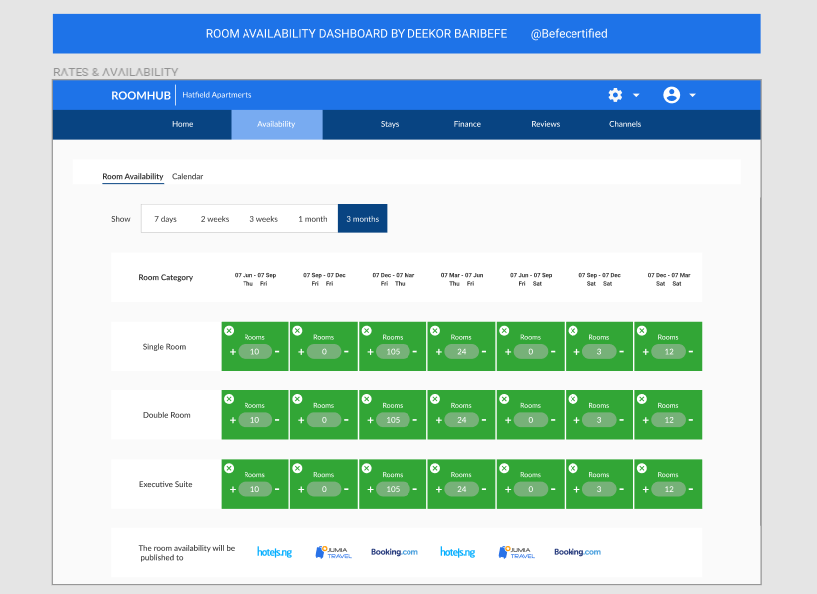The width and height of the screenshot is (817, 594).
Task: Click the Hatfield Apartments property name
Action: tap(217, 95)
